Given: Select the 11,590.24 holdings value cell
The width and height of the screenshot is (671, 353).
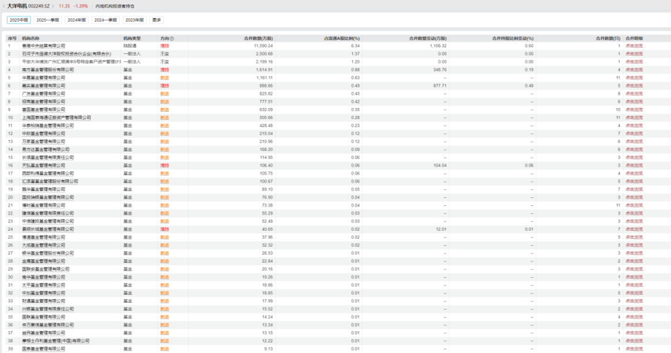Looking at the screenshot, I should point(263,46).
